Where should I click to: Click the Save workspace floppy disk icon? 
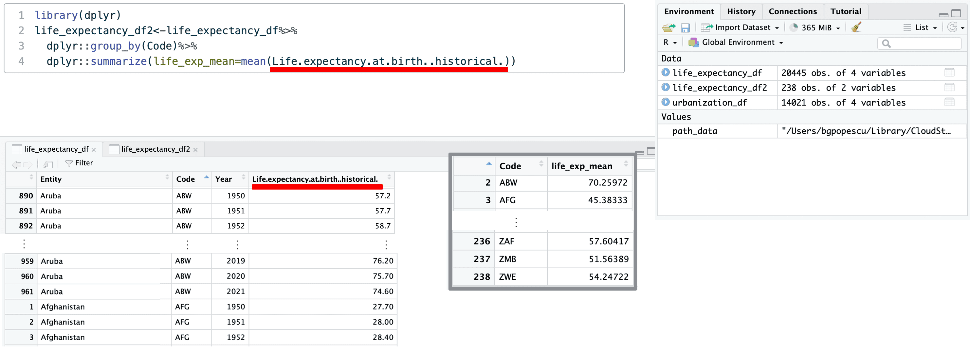point(685,28)
